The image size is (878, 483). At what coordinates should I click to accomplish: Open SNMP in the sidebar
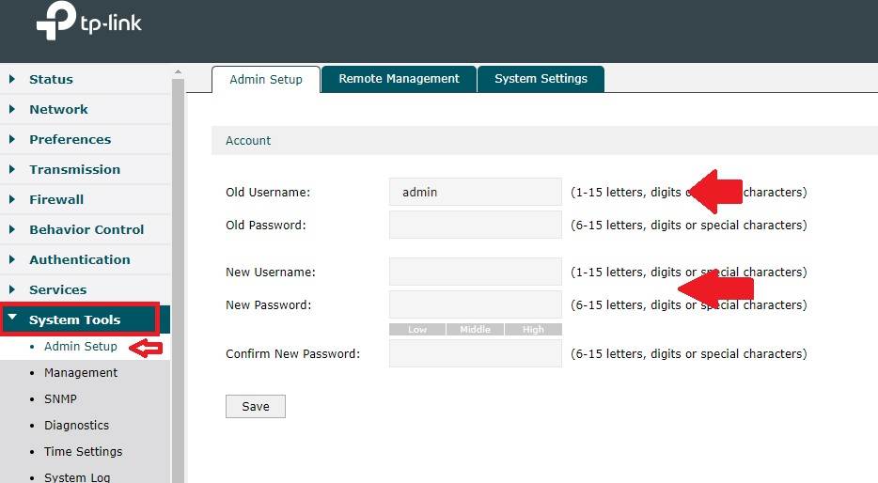click(60, 399)
